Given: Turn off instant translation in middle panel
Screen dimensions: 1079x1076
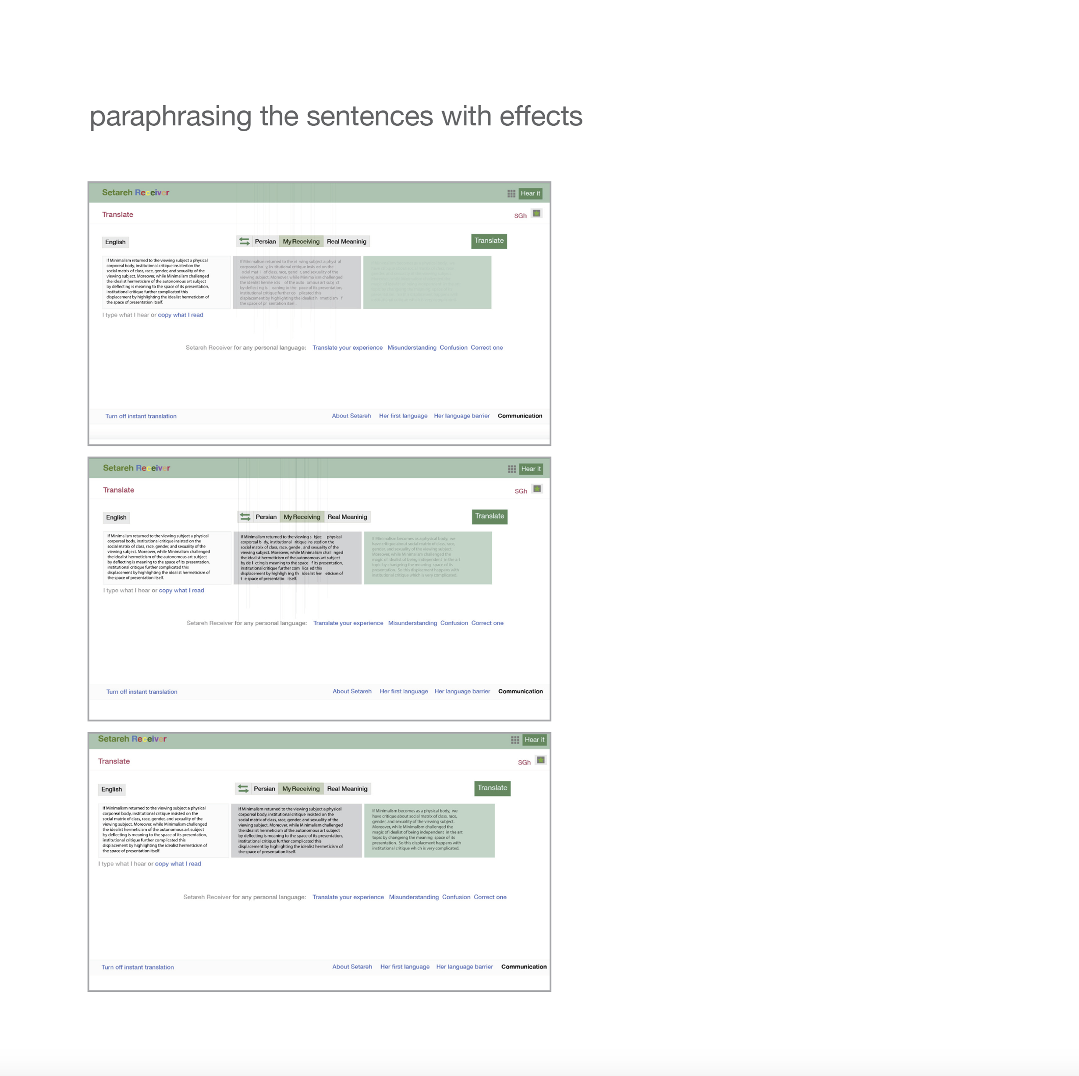Looking at the screenshot, I should [142, 691].
